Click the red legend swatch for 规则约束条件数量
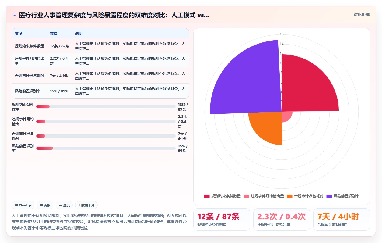Viewport: 382px width, 243px height. pyautogui.click(x=207, y=196)
